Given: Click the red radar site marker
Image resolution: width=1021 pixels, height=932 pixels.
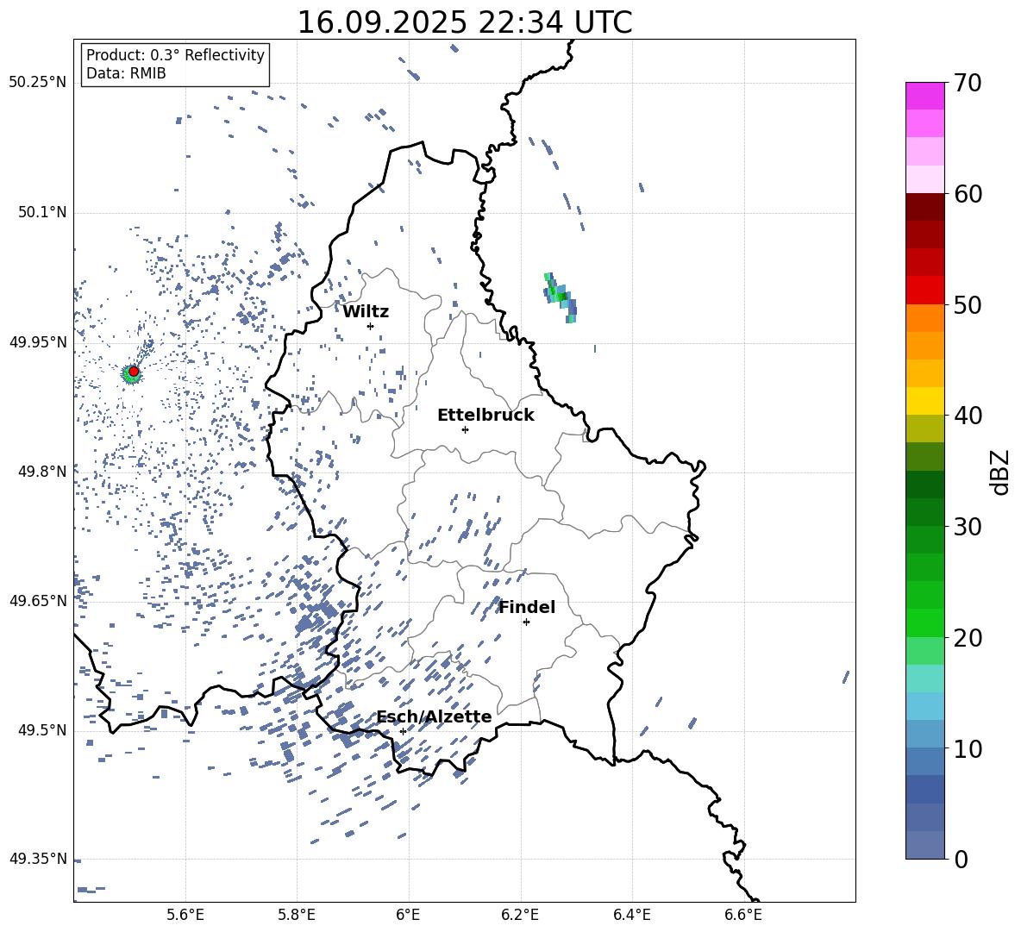Looking at the screenshot, I should tap(134, 372).
